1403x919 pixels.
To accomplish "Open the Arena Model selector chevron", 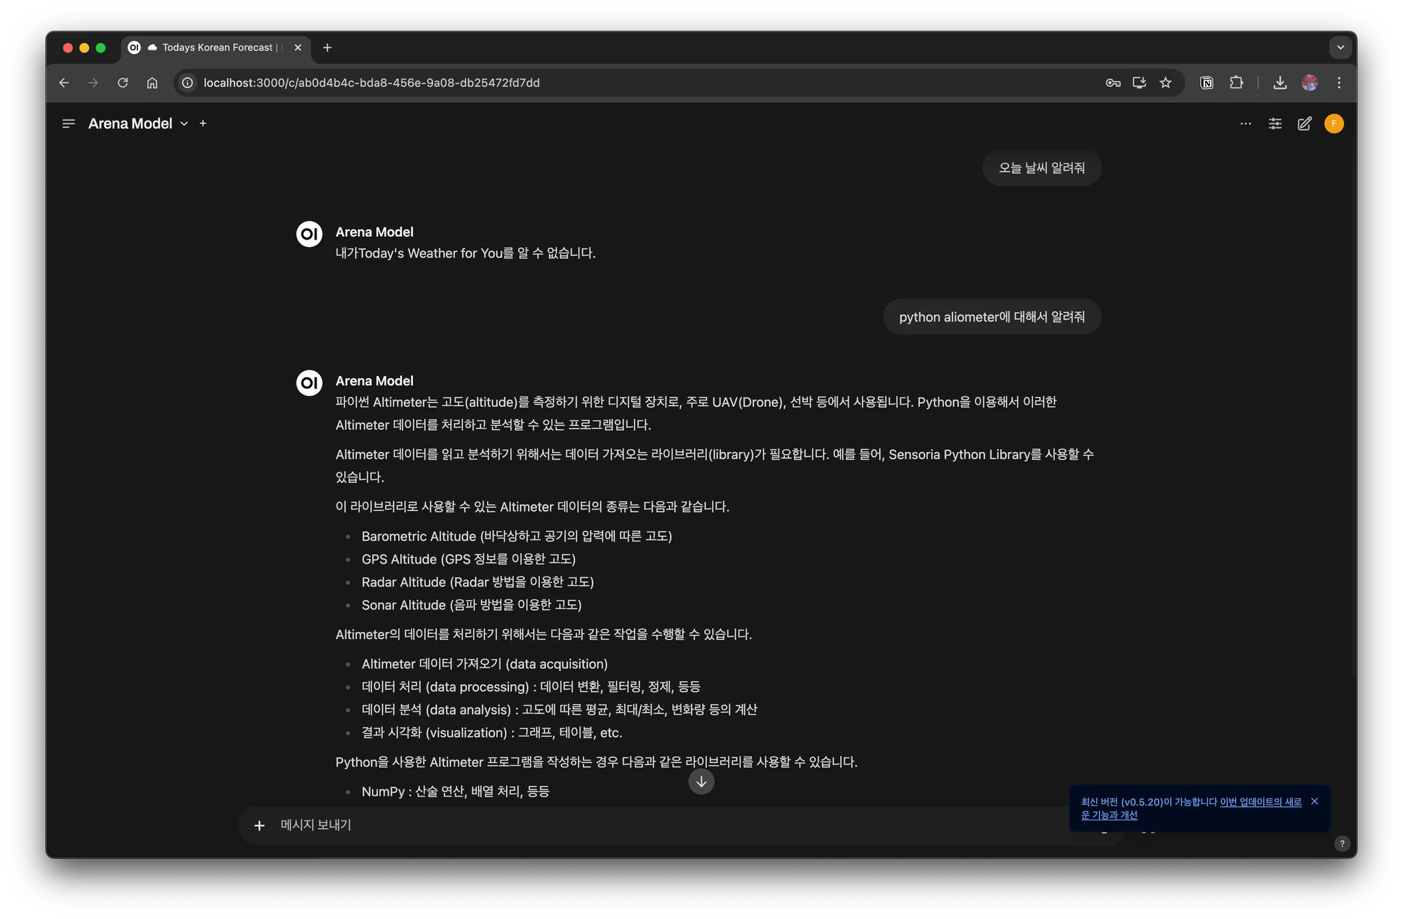I will 184,123.
